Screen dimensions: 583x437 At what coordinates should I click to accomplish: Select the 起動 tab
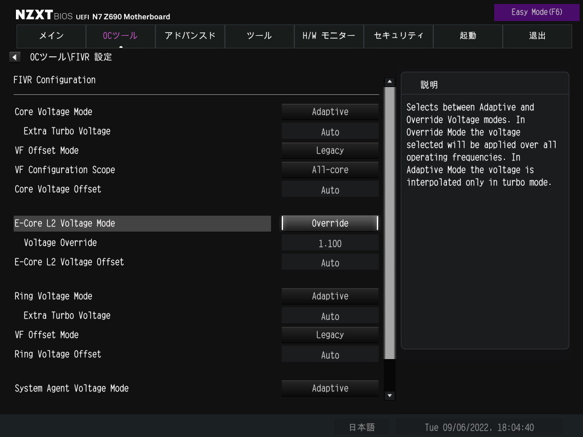click(x=468, y=36)
